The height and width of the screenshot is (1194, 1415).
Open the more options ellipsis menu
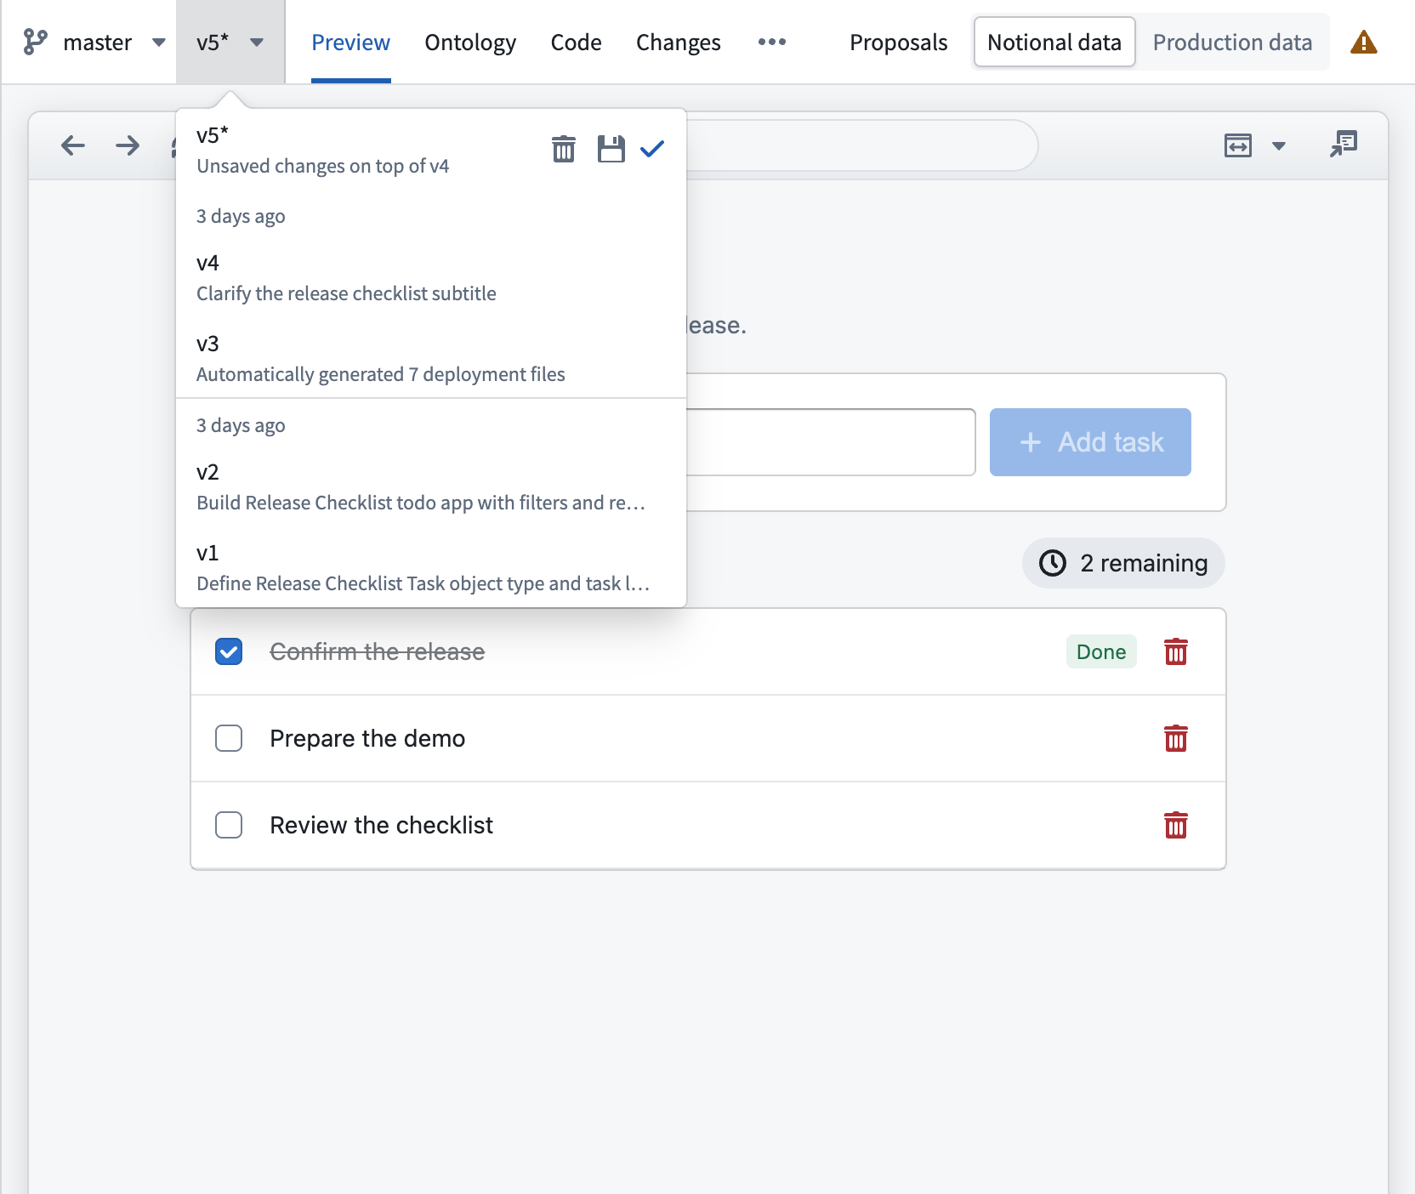[x=771, y=42]
